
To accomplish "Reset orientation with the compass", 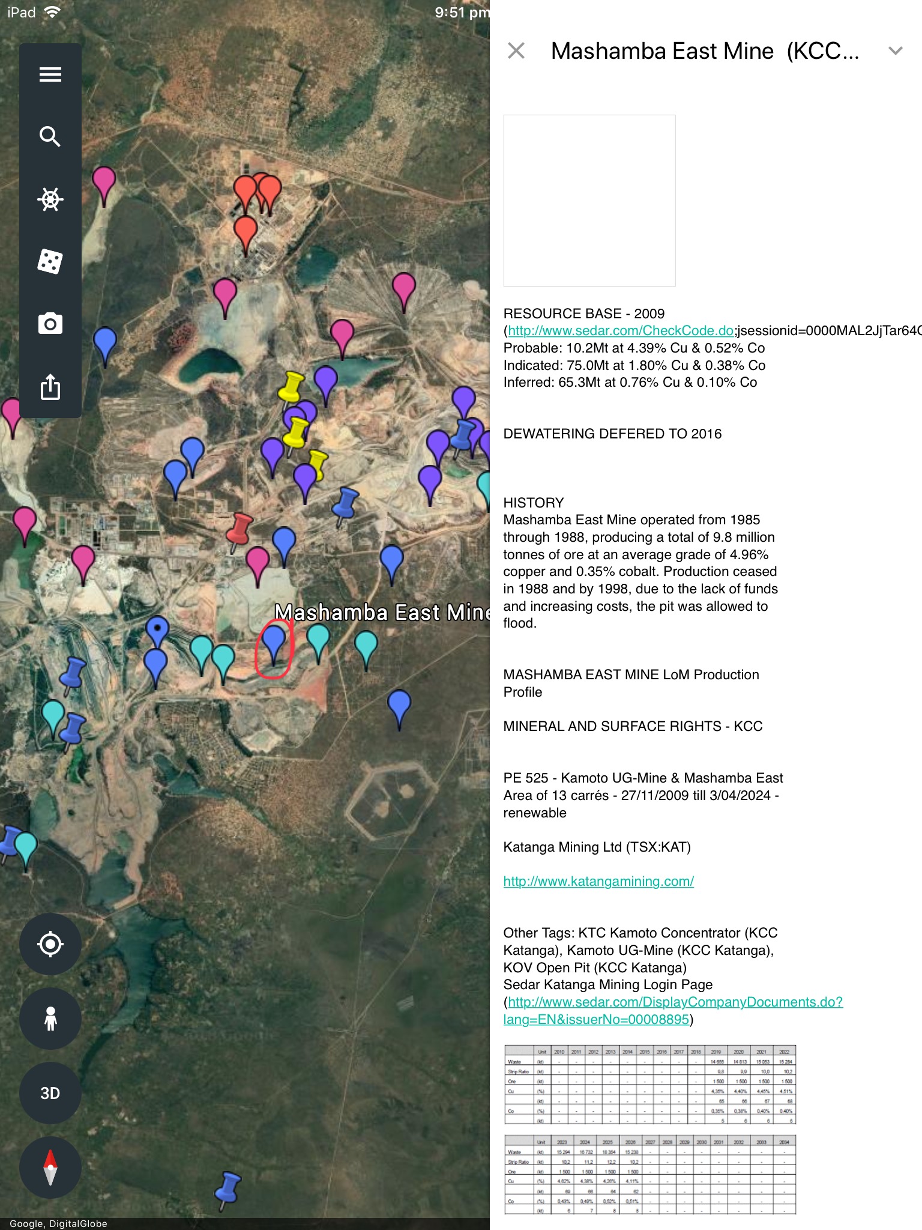I will tap(50, 1168).
